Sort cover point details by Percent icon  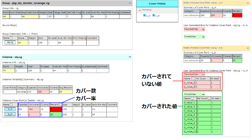click(x=60, y=105)
